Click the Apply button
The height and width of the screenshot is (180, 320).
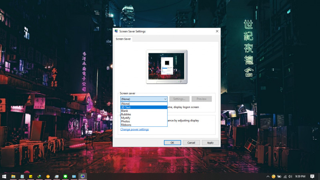(x=210, y=143)
